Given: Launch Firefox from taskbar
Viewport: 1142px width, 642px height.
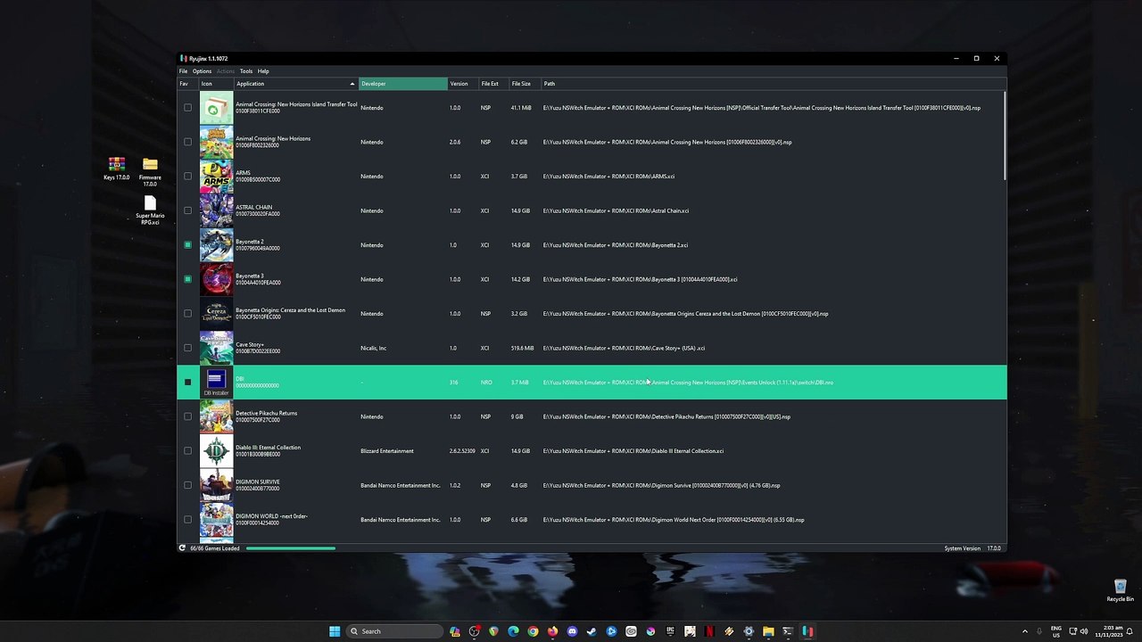Looking at the screenshot, I should click(552, 631).
